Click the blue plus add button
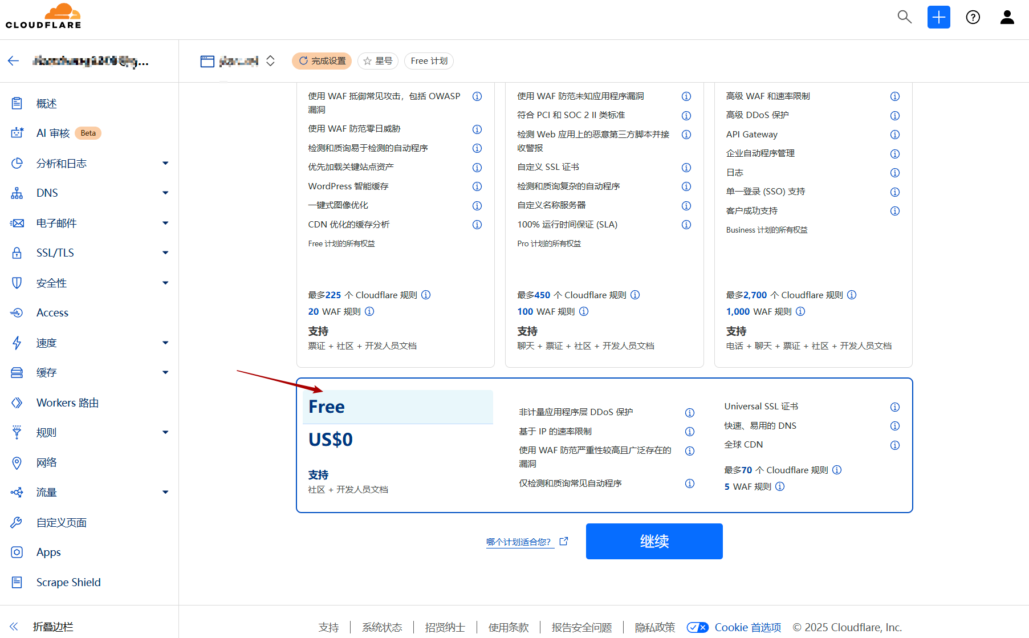The height and width of the screenshot is (638, 1029). coord(938,17)
